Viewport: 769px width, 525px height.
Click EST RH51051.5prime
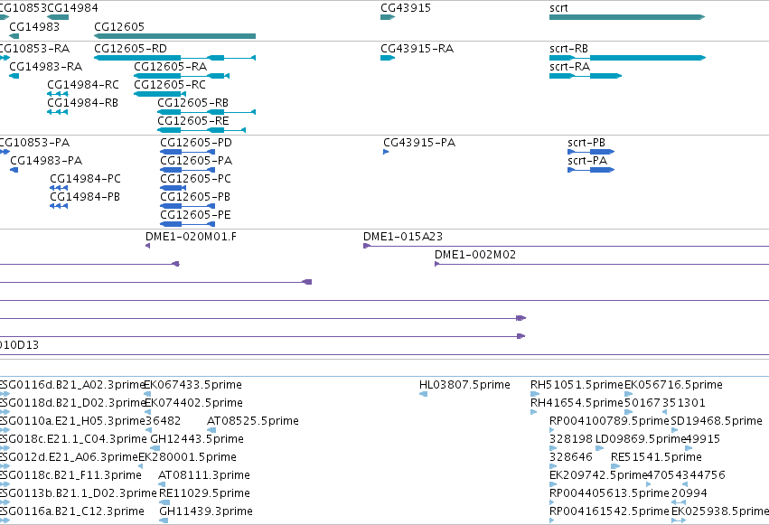coord(577,385)
